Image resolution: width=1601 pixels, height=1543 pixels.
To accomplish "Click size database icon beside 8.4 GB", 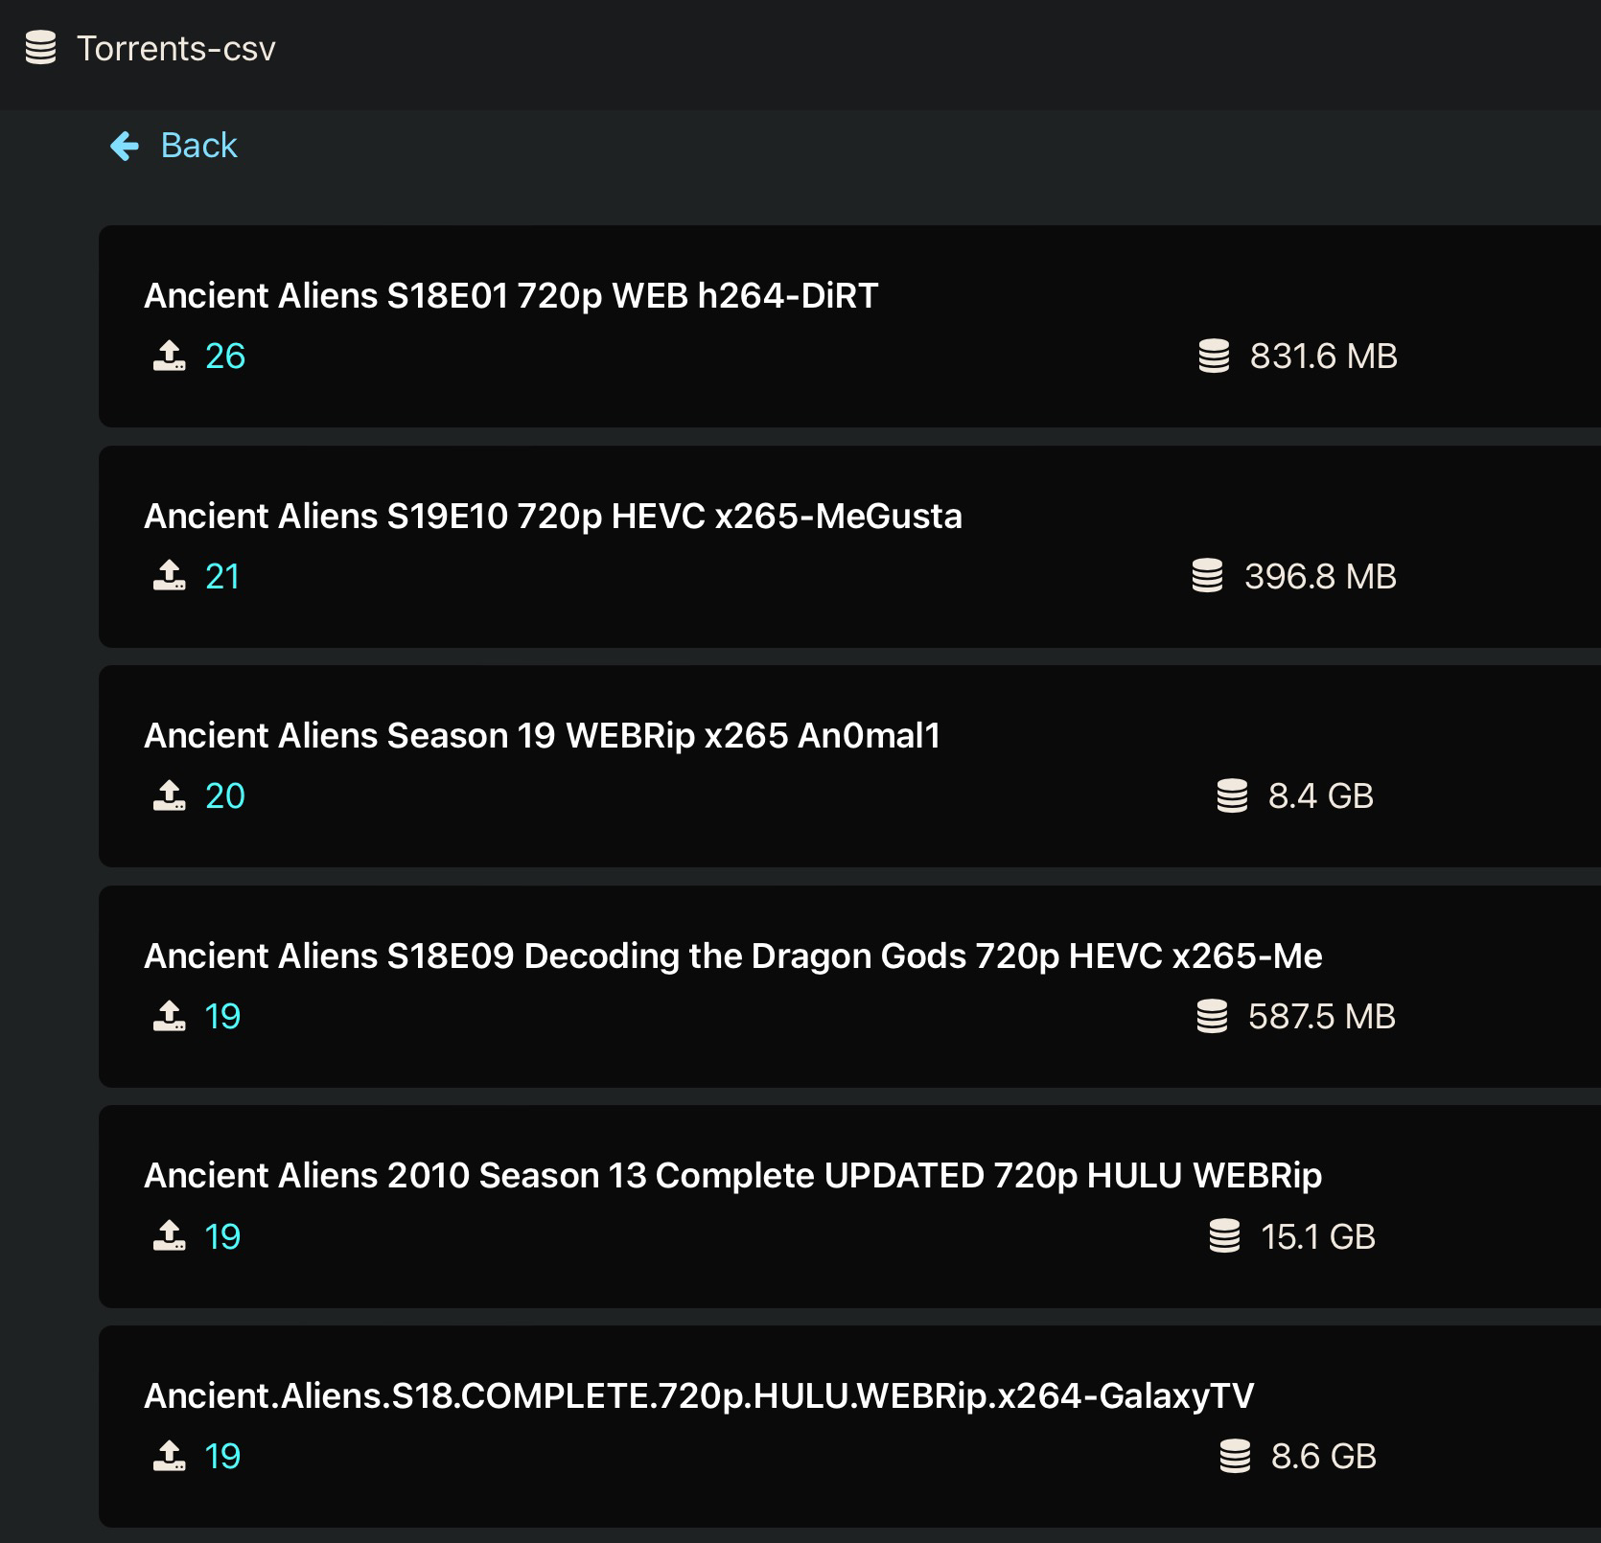I will (x=1232, y=795).
